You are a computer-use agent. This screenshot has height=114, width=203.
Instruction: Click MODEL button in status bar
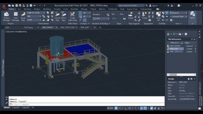tap(110, 108)
